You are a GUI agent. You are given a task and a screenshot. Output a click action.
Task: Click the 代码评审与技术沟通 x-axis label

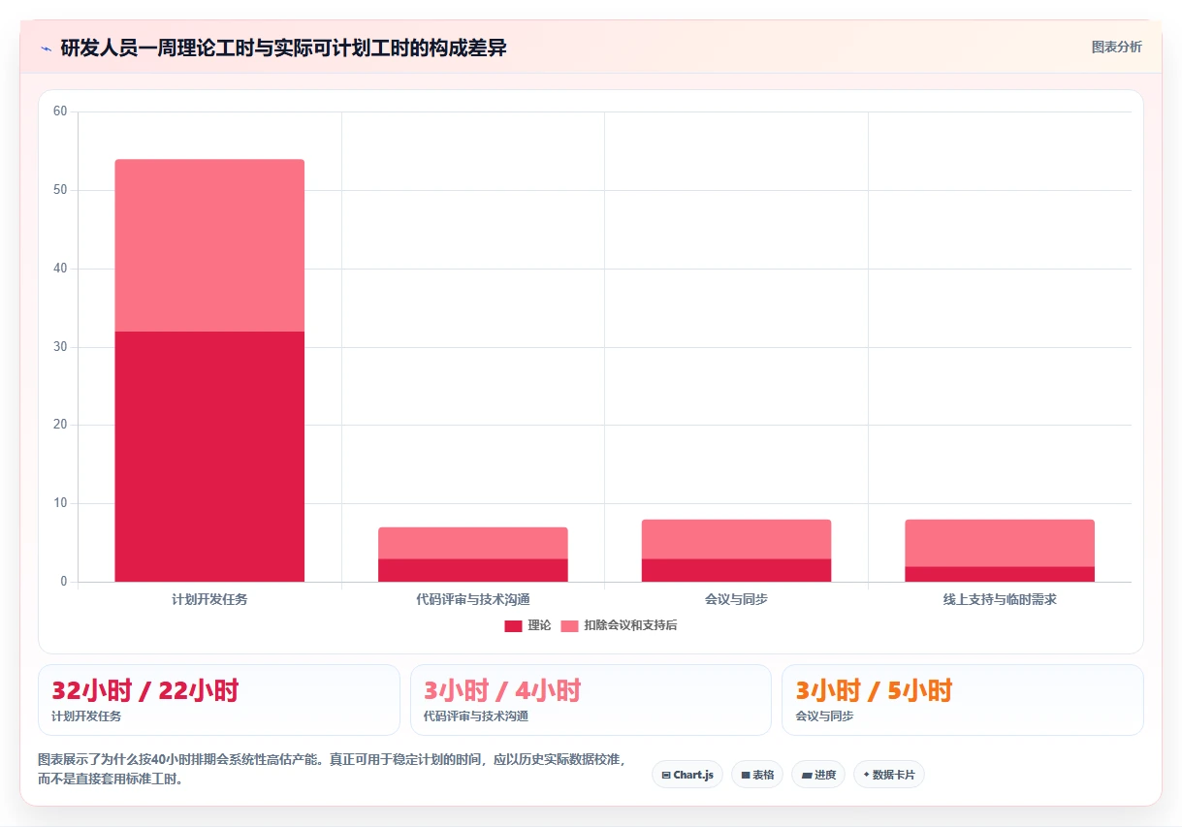coord(473,599)
